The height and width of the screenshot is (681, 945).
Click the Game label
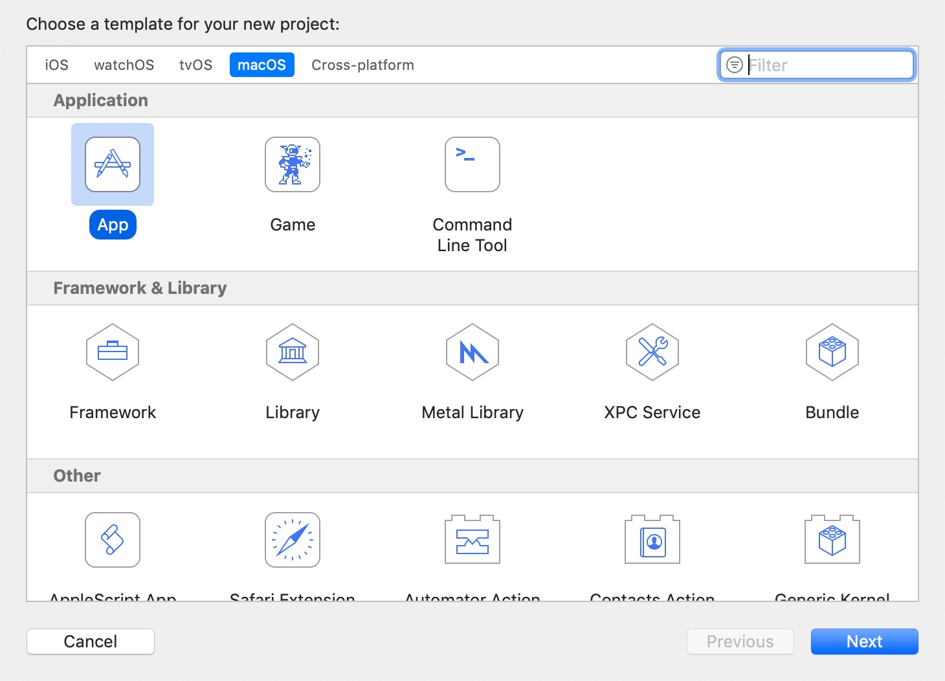pos(293,225)
